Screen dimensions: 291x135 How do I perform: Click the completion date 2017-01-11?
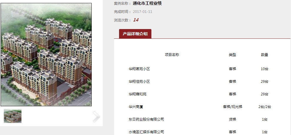point(143,12)
